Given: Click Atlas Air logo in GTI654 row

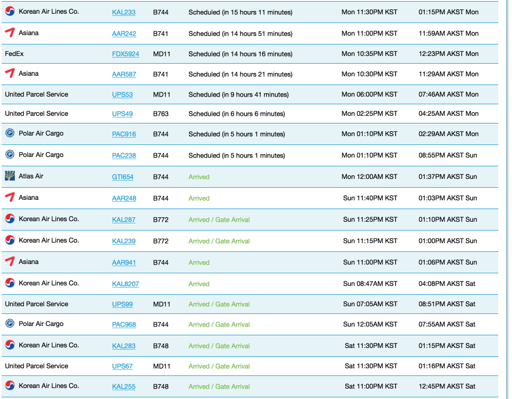Looking at the screenshot, I should click(10, 176).
